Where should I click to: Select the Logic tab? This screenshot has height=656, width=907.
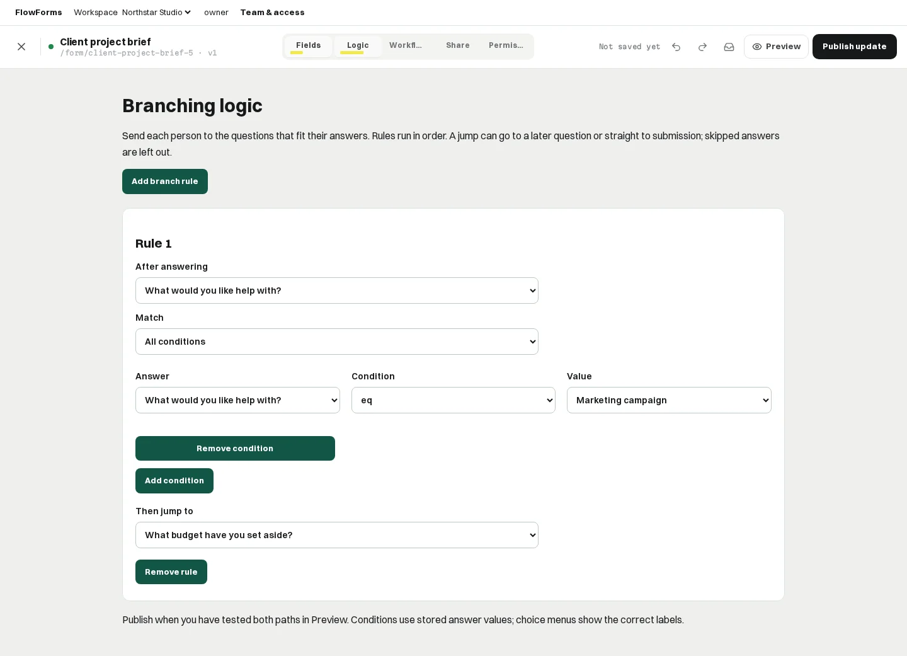coord(358,46)
